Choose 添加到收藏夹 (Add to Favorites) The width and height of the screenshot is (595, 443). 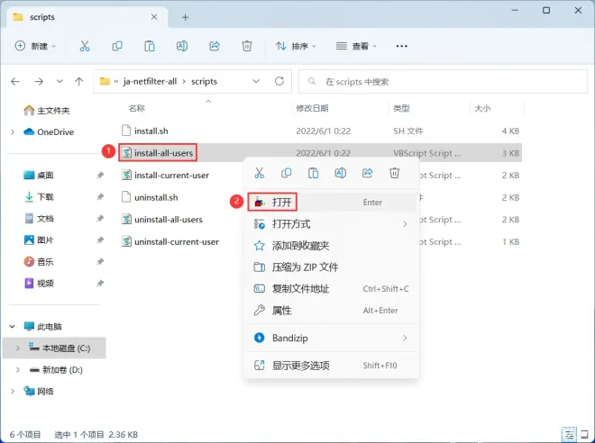coord(332,246)
